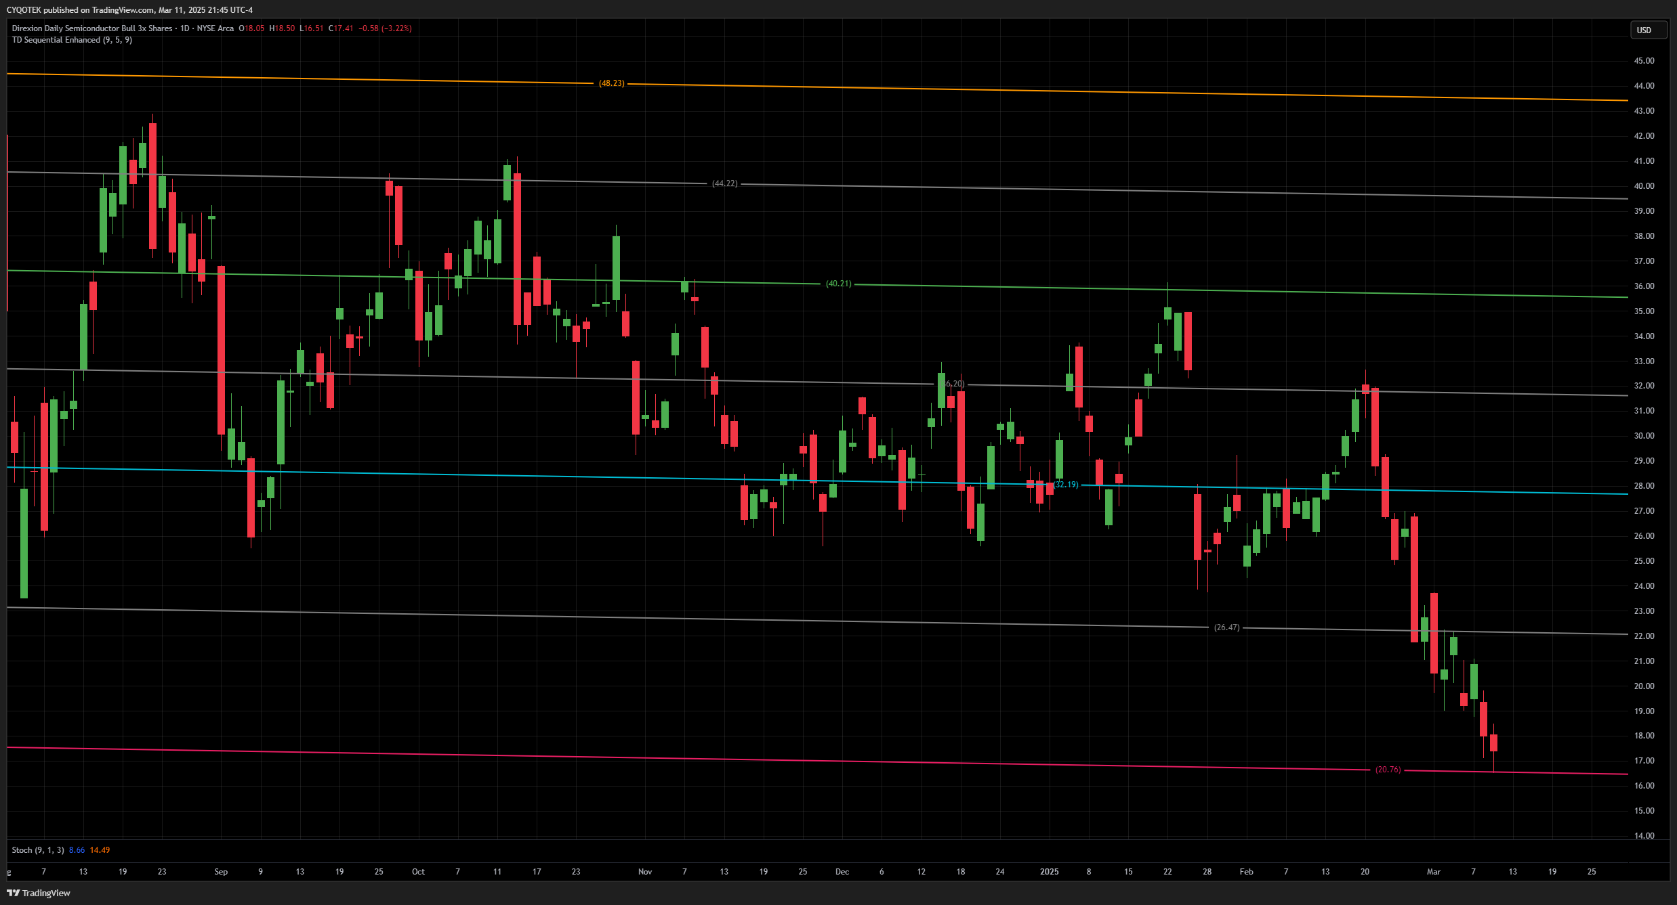The height and width of the screenshot is (905, 1677).
Task: Click the 45.00 price axis label
Action: pos(1644,61)
